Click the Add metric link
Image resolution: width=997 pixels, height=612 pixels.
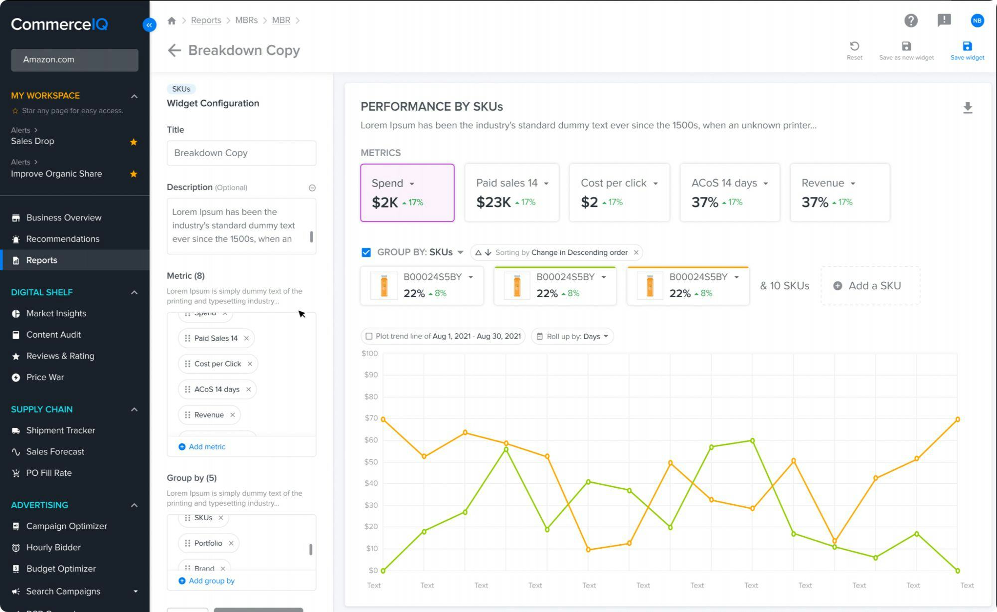click(201, 446)
